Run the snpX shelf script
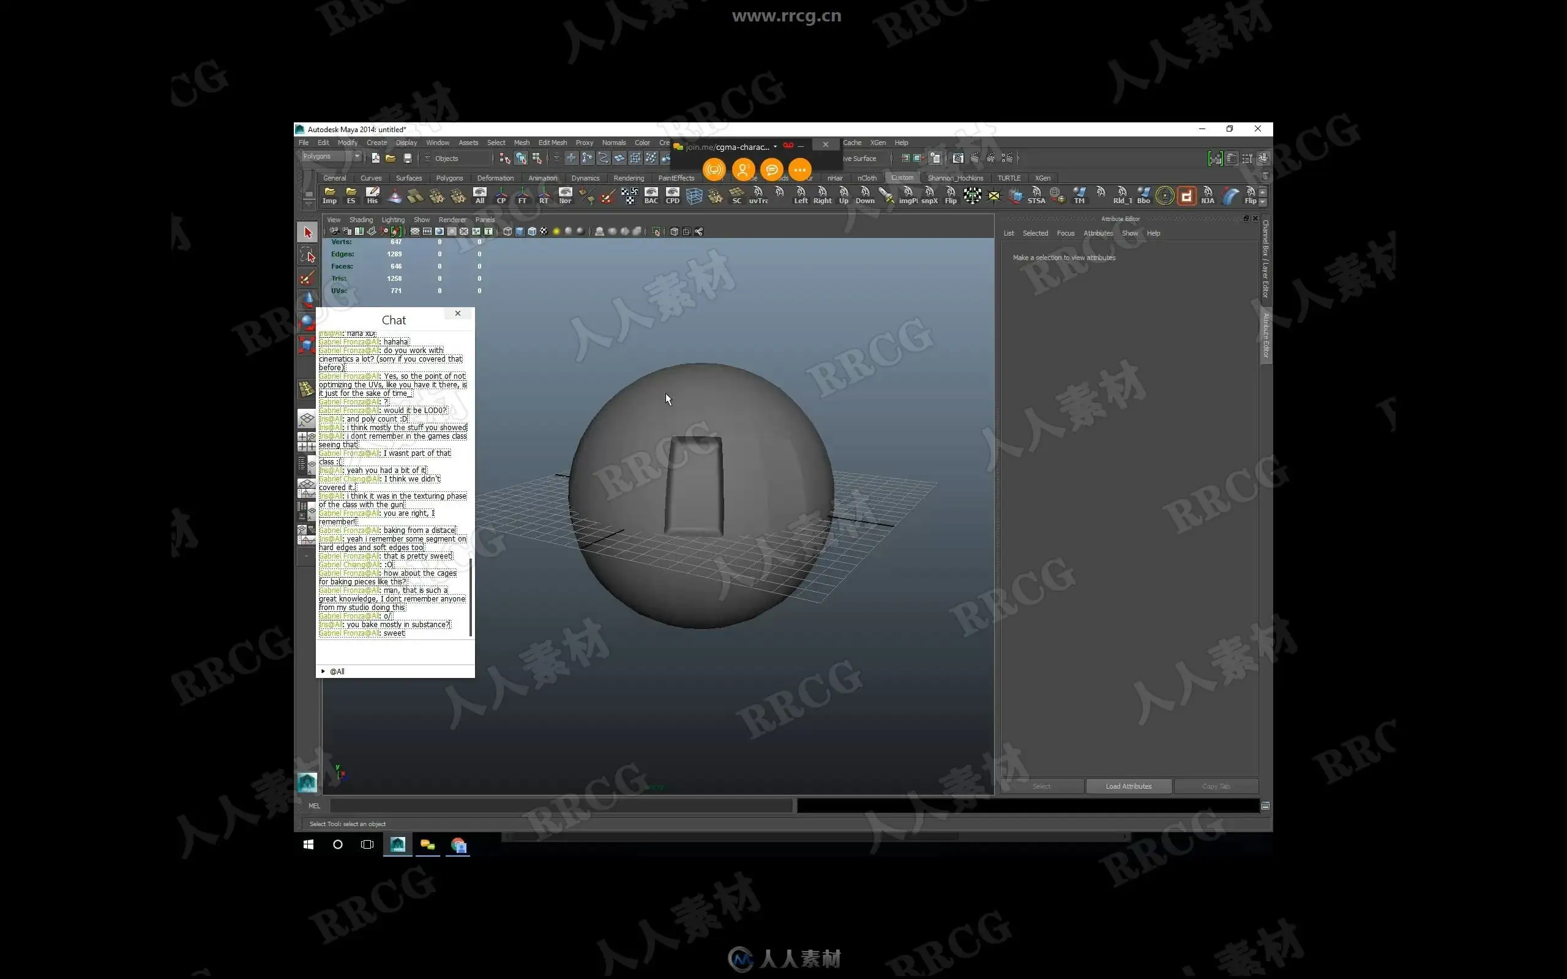This screenshot has width=1567, height=979. click(929, 196)
